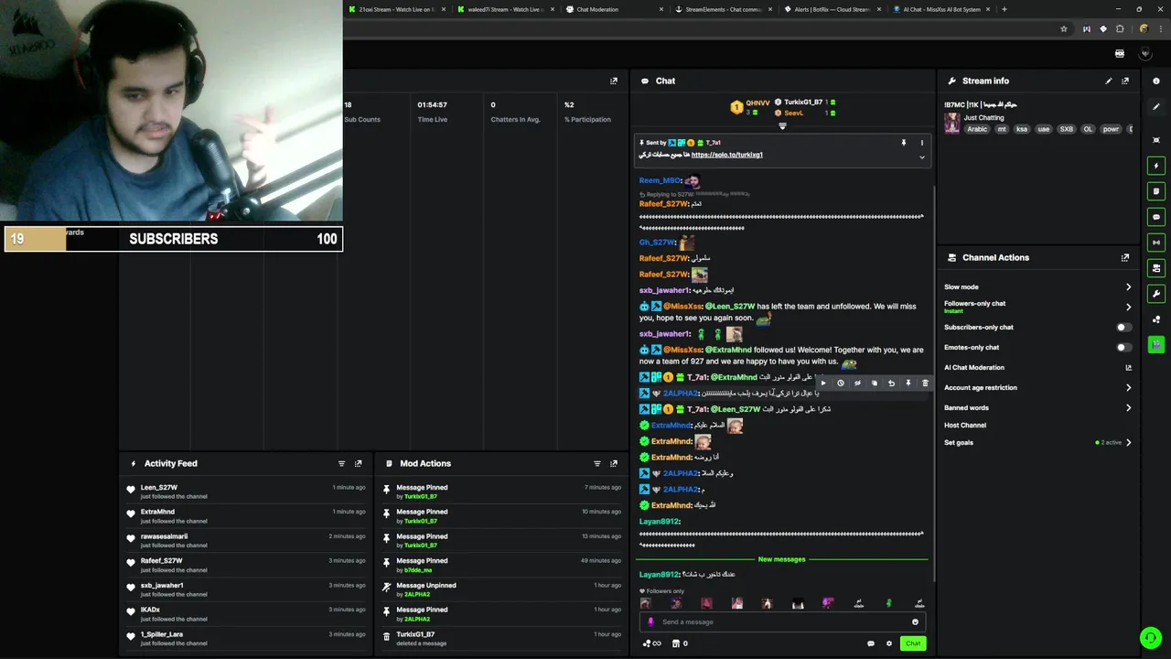Select Leen_S27W in Activity Feed
This screenshot has width=1171, height=659.
[159, 488]
